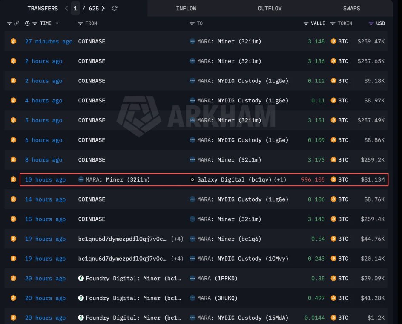Open the VALUE column filter

click(306, 23)
